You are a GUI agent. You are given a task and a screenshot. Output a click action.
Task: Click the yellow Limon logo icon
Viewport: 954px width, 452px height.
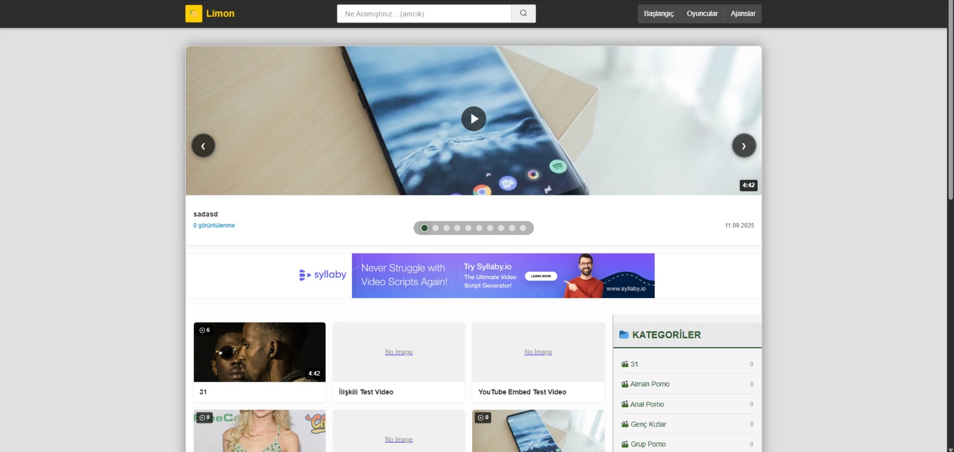click(x=194, y=14)
